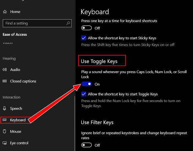
Task: Click the Speech microphone icon
Action: click(x=5, y=108)
